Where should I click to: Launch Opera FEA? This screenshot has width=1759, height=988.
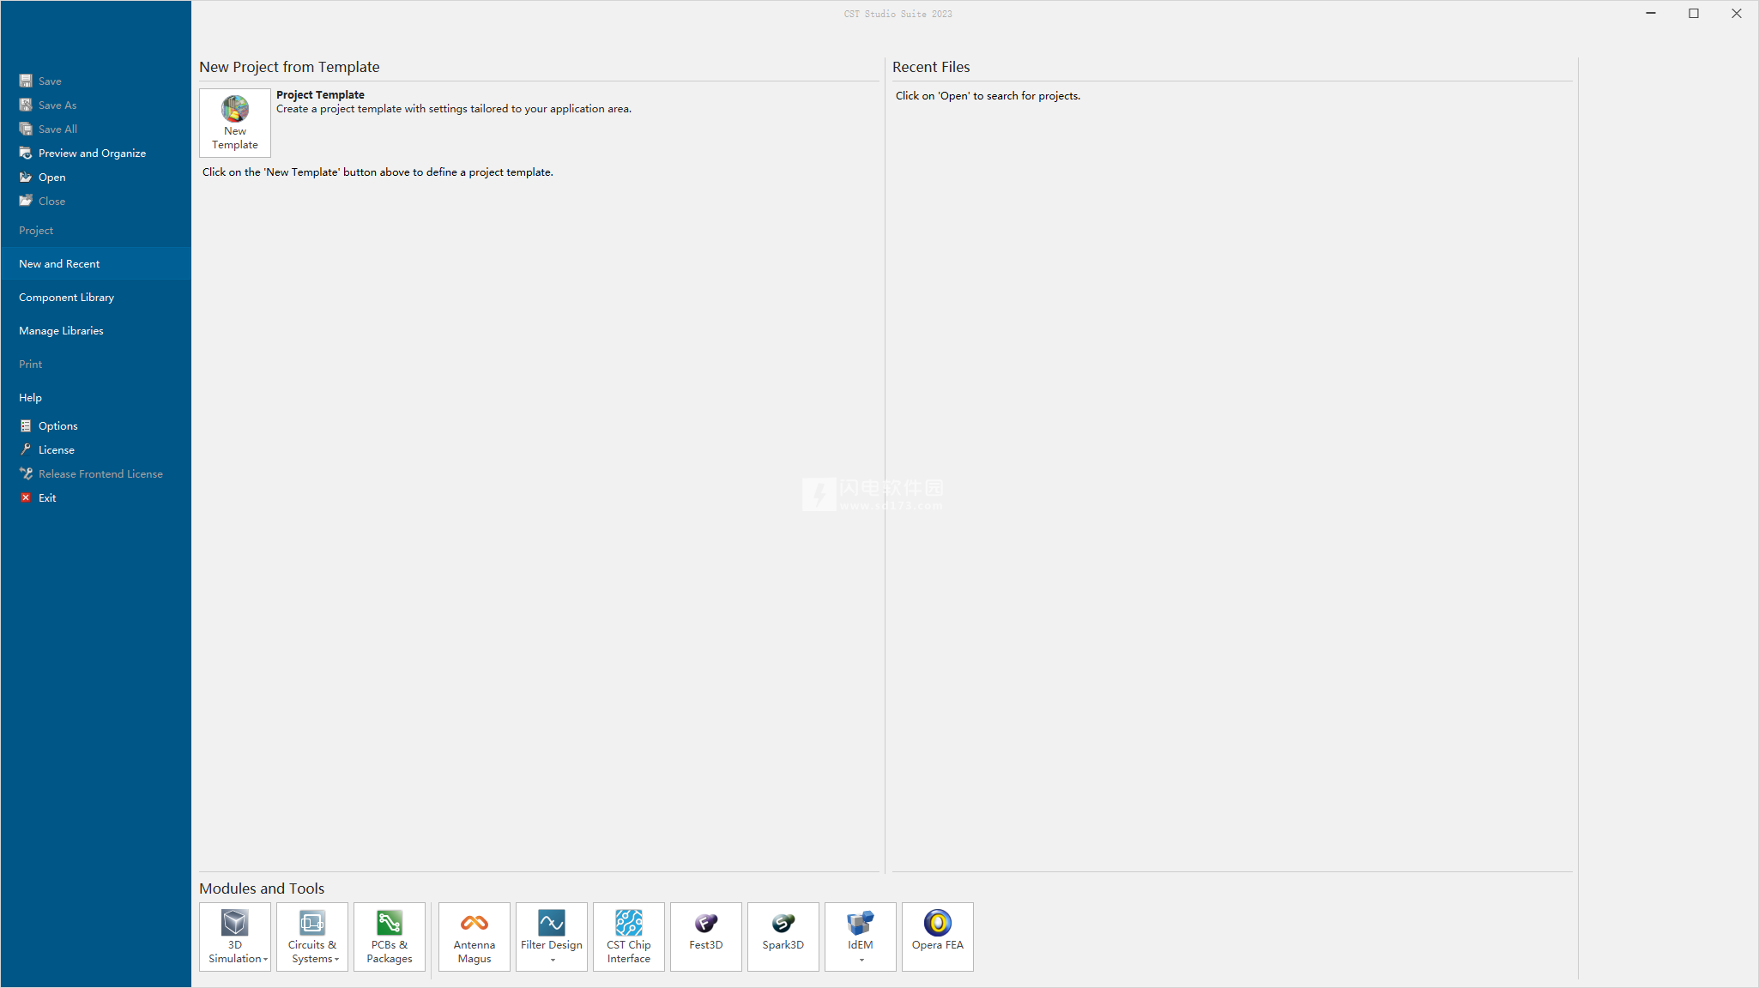click(938, 937)
